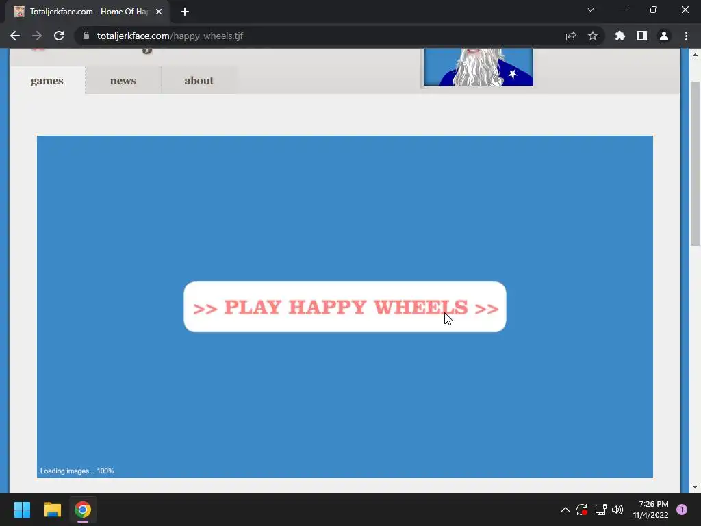Open the volume speaker tray icon
Screen dimensions: 701x526
point(617,510)
